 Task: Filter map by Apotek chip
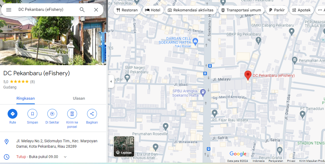pos(302,10)
